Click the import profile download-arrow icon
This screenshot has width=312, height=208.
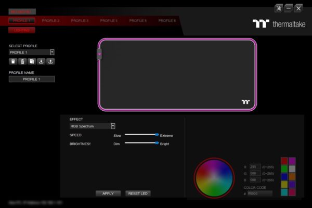pyautogui.click(x=41, y=61)
